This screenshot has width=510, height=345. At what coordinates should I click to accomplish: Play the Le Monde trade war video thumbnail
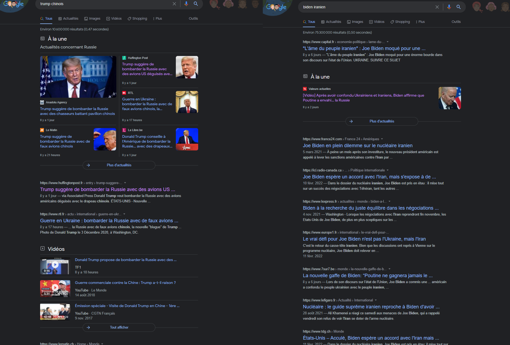55,288
